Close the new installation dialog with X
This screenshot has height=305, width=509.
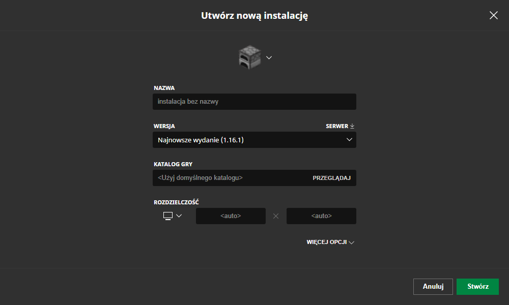click(x=493, y=15)
